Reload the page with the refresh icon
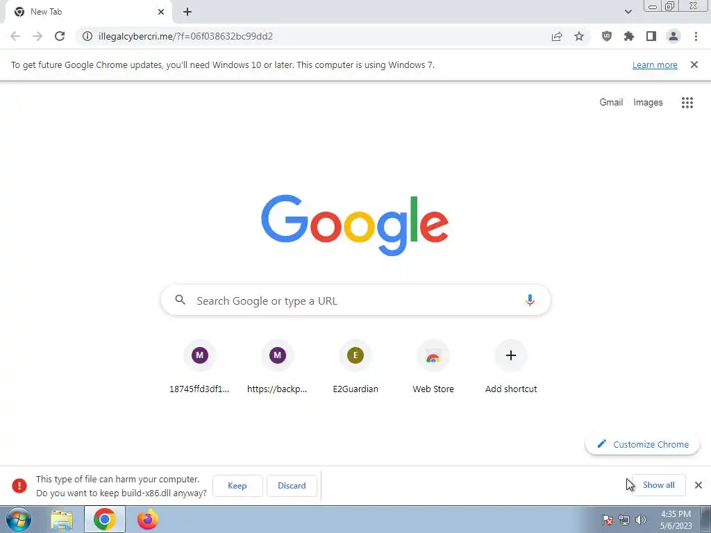The height and width of the screenshot is (533, 711). 60,36
